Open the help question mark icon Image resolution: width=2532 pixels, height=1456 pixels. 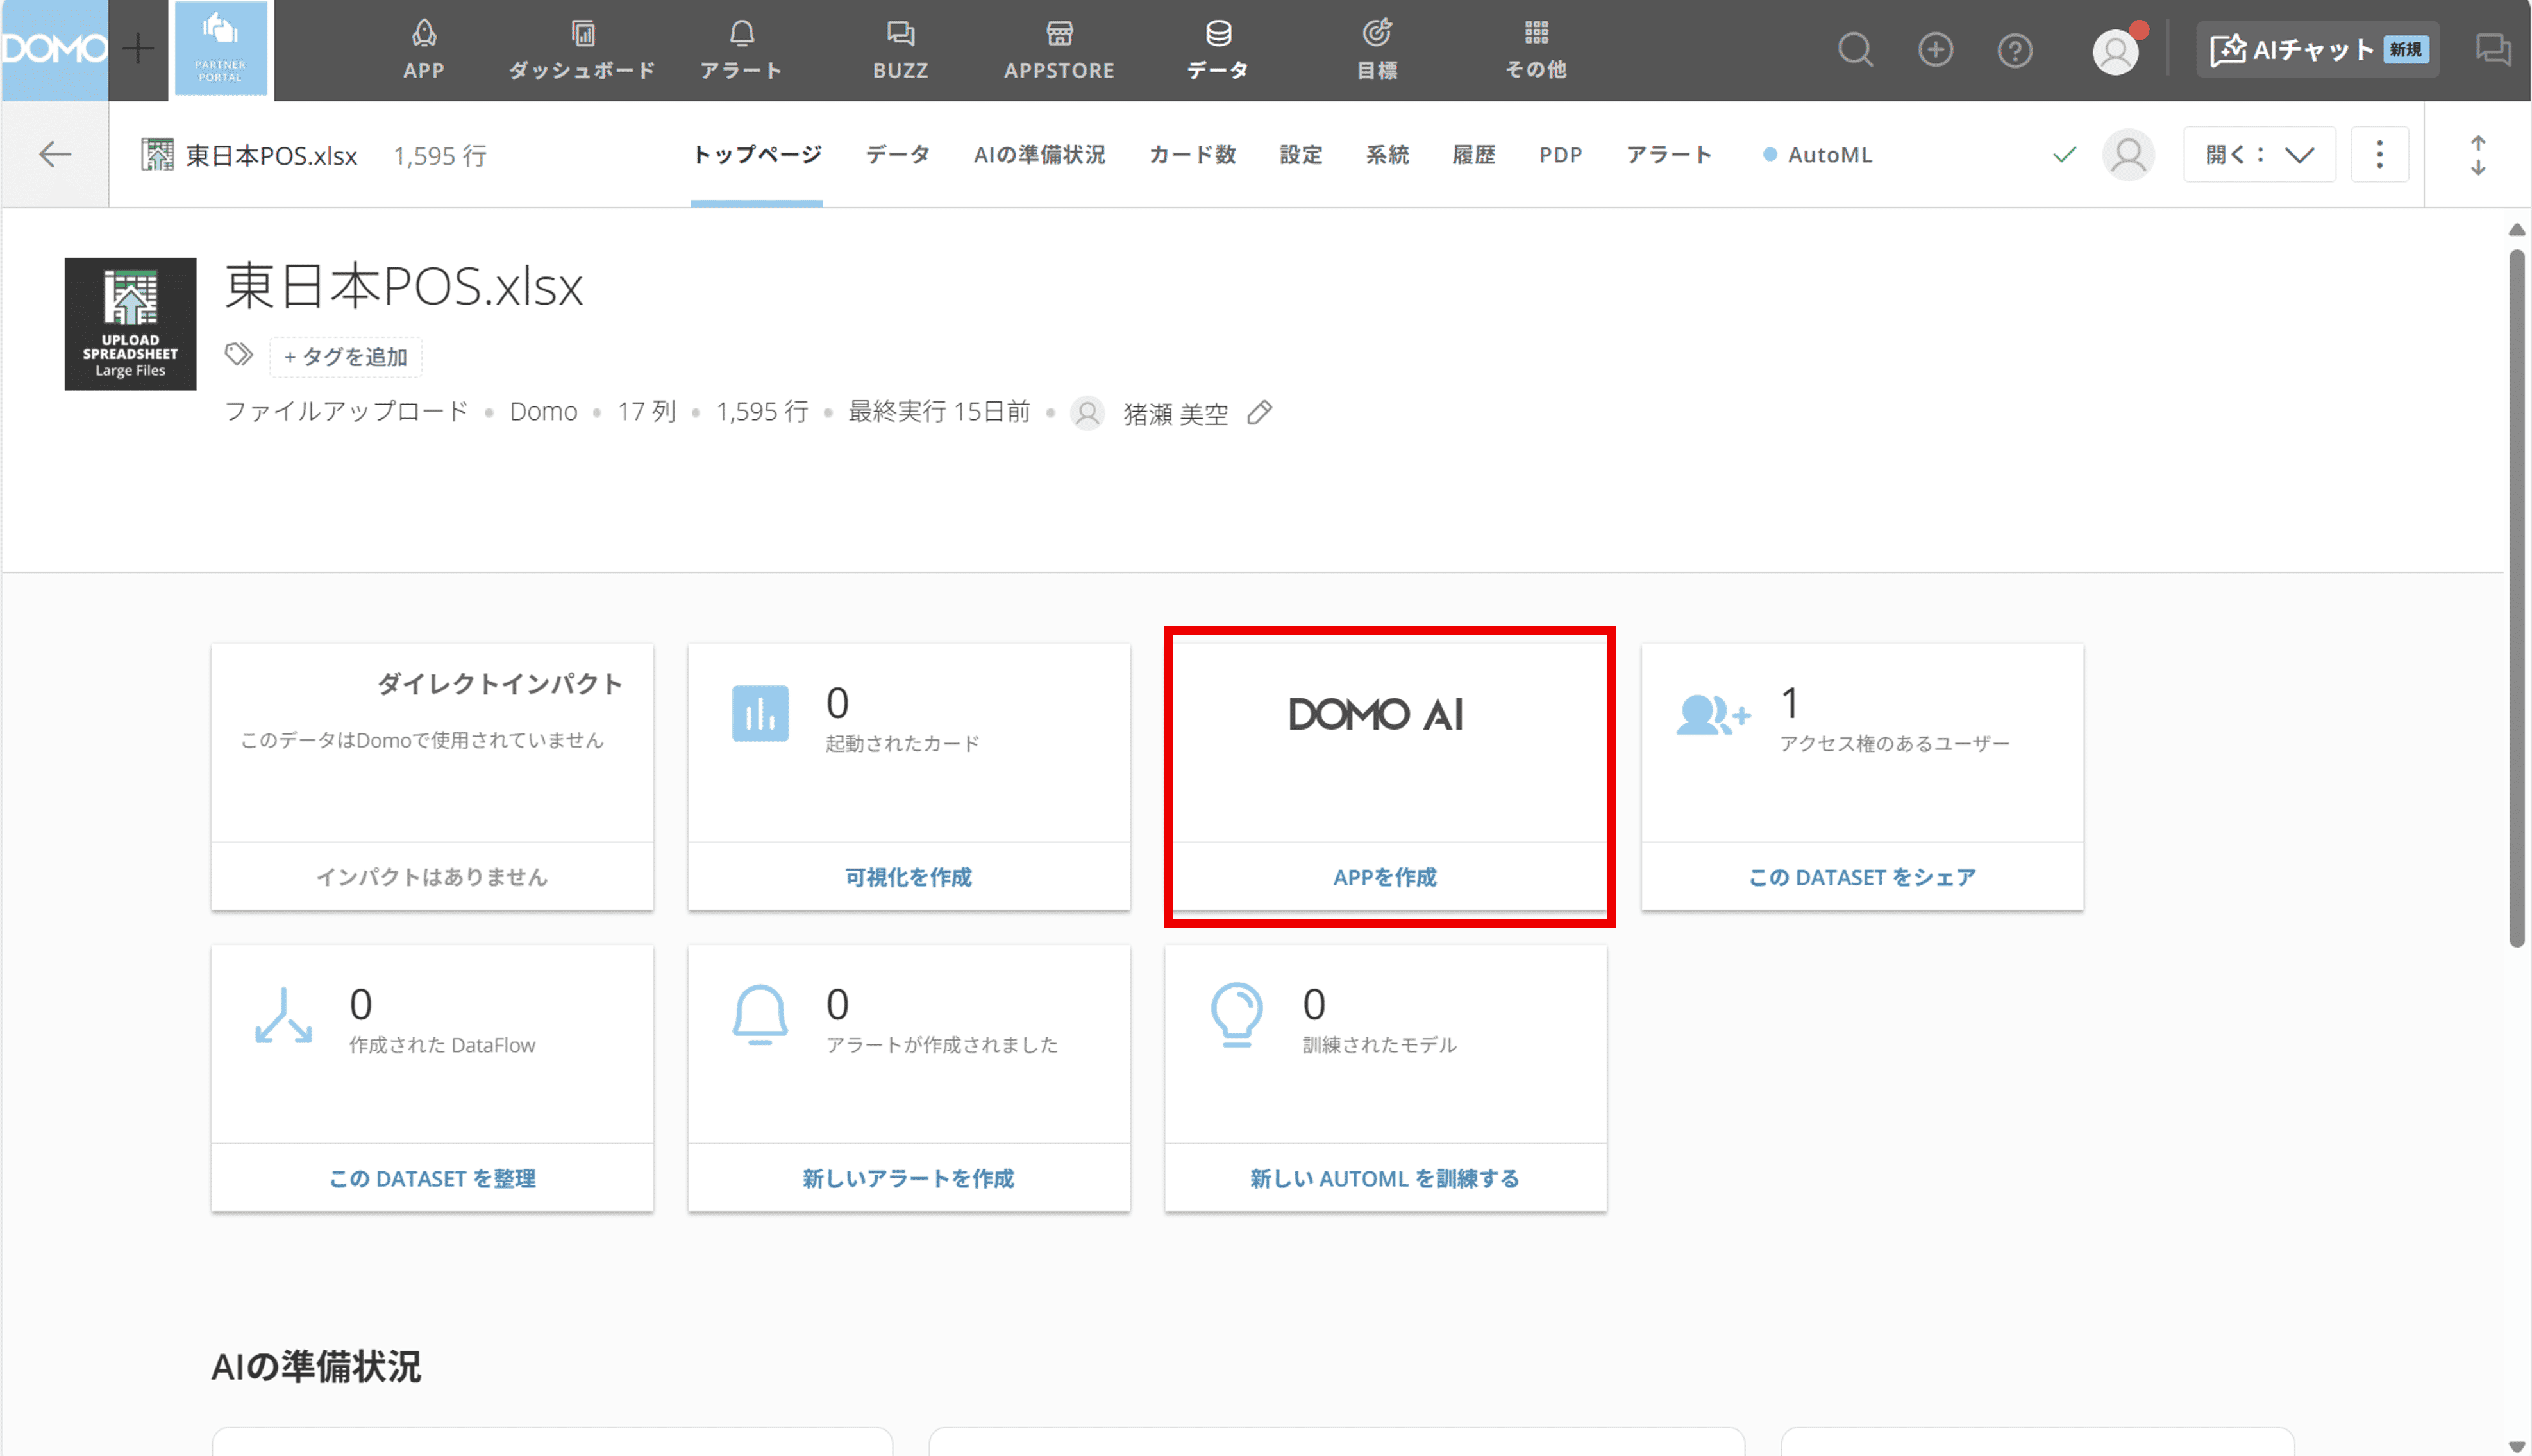[2014, 49]
